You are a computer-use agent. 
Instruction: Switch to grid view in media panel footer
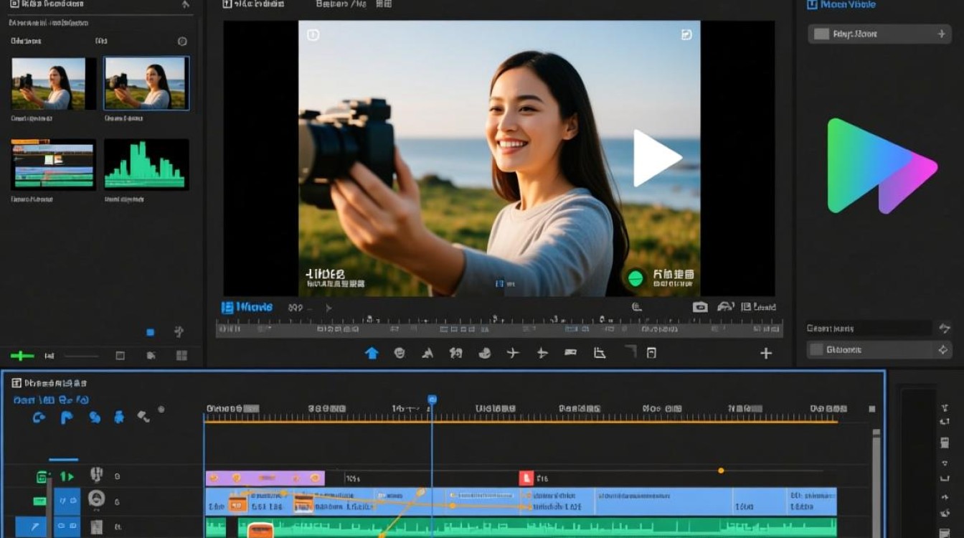(x=181, y=356)
